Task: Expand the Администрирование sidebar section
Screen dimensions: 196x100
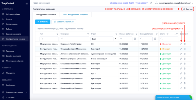Action: click(15, 92)
